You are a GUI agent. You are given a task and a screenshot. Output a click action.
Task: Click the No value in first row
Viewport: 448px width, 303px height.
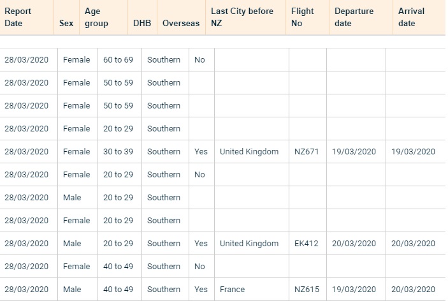pyautogui.click(x=201, y=60)
